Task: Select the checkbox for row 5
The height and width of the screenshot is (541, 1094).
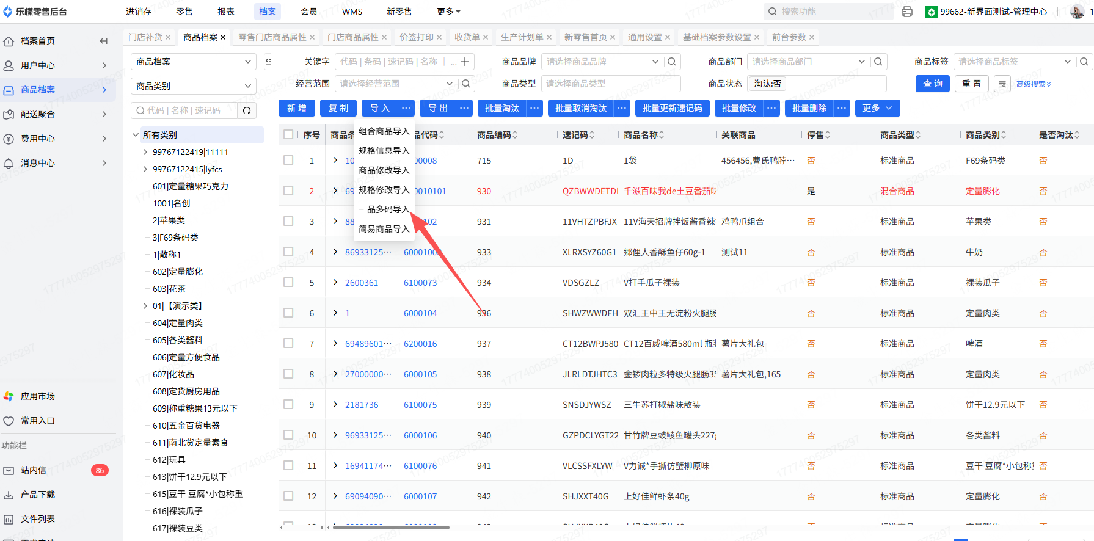Action: (288, 282)
